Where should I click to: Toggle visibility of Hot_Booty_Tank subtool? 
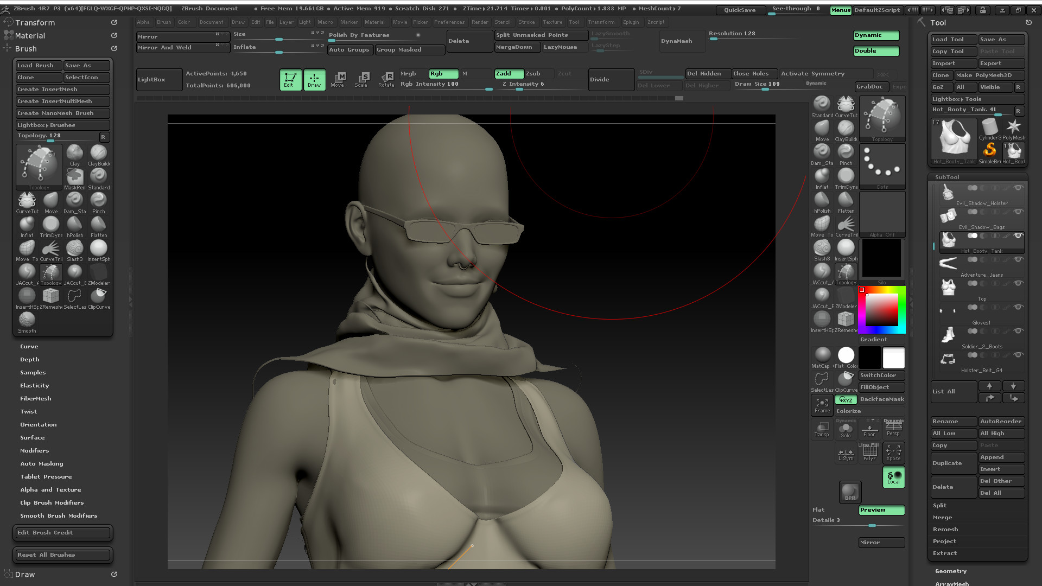(1018, 235)
